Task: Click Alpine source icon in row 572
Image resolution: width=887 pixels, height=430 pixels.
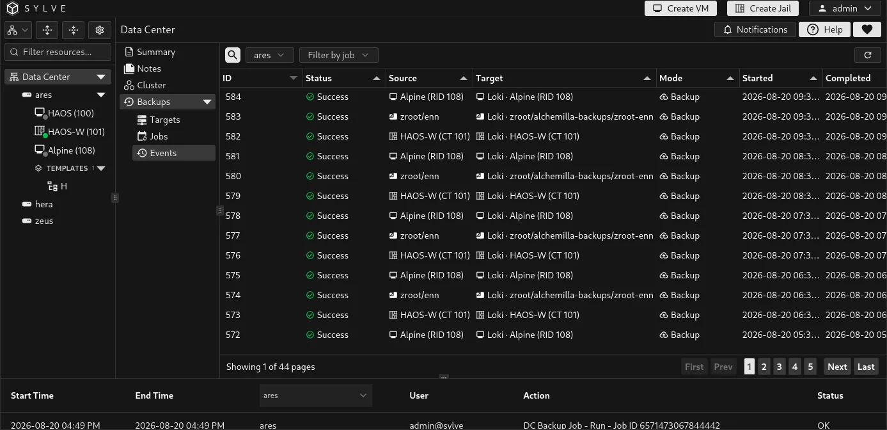Action: tap(393, 335)
